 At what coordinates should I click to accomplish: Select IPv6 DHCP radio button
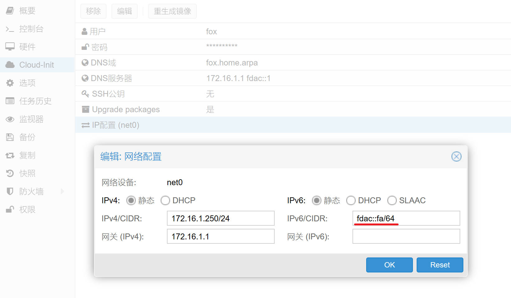pyautogui.click(x=351, y=200)
